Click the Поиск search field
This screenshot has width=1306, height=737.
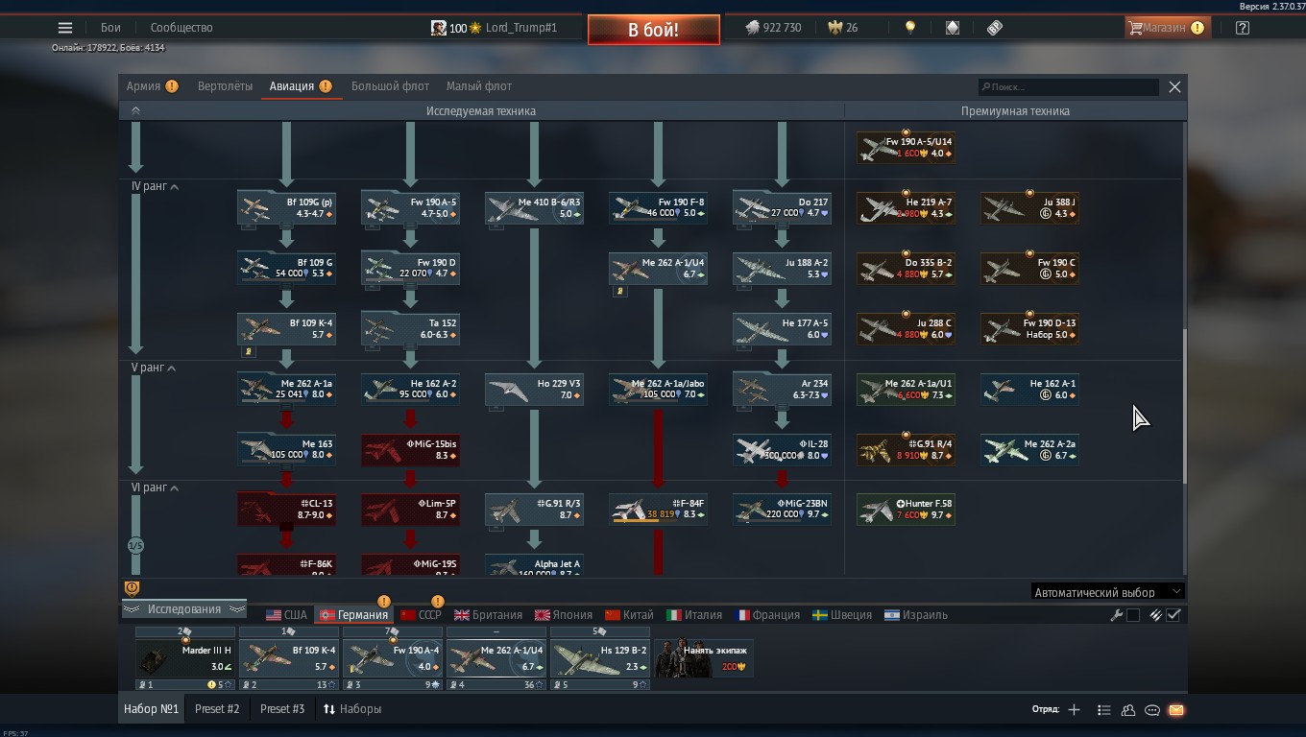[1068, 87]
